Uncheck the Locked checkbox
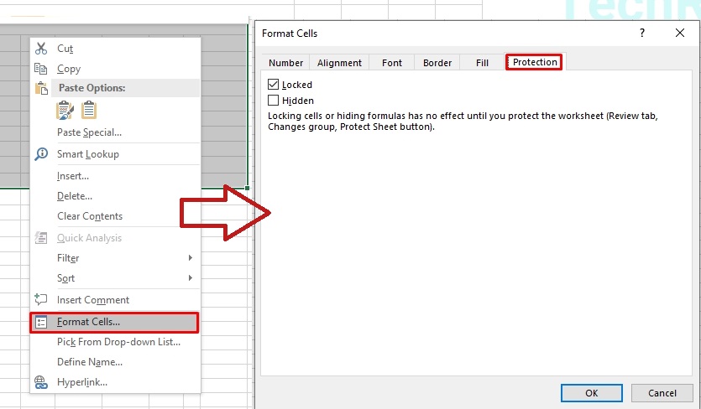Viewport: 701px width, 409px height. click(273, 85)
